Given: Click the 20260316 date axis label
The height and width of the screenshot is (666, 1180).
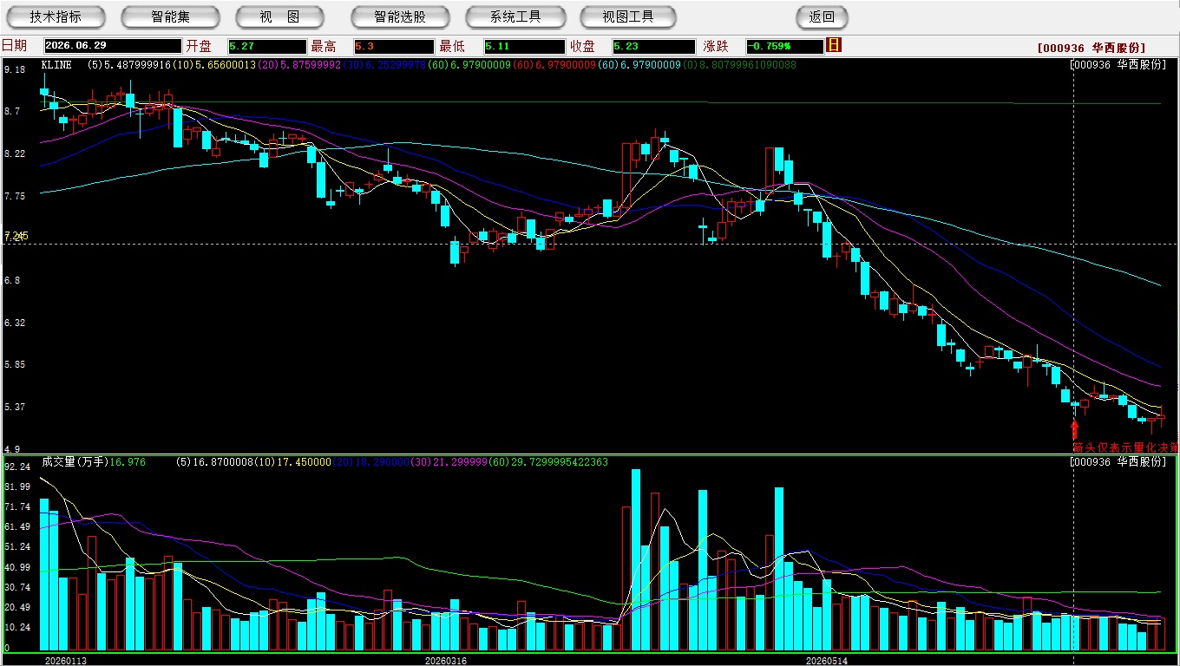Looking at the screenshot, I should [445, 660].
